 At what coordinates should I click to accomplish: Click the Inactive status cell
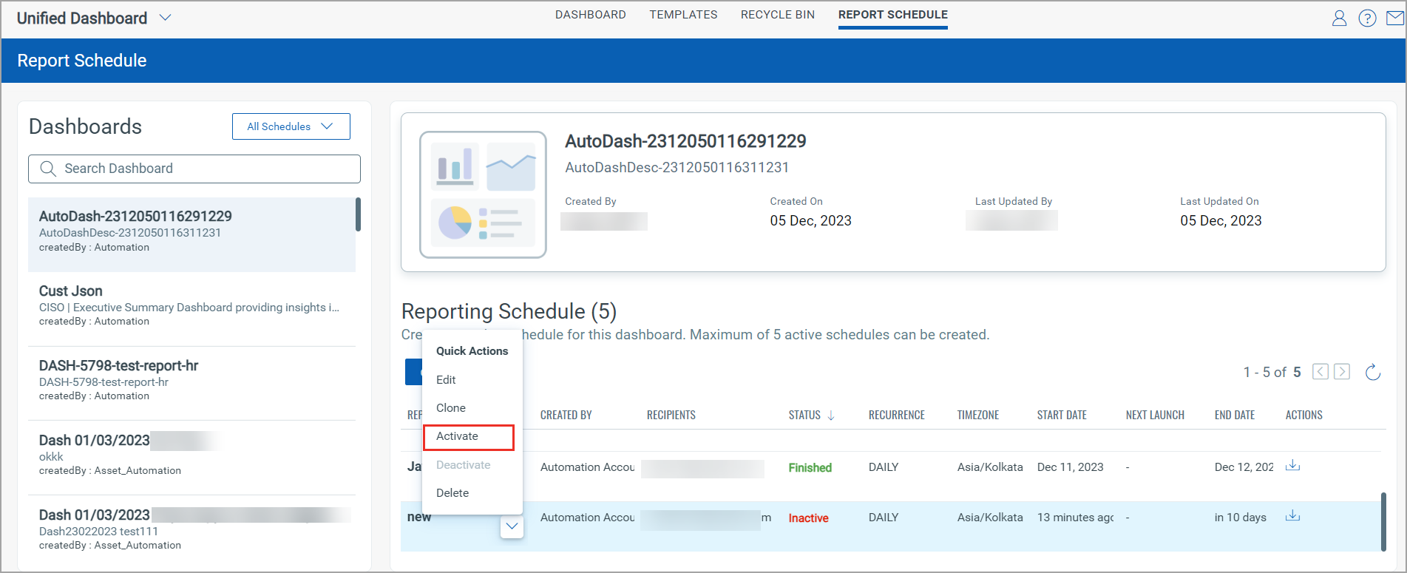[808, 518]
